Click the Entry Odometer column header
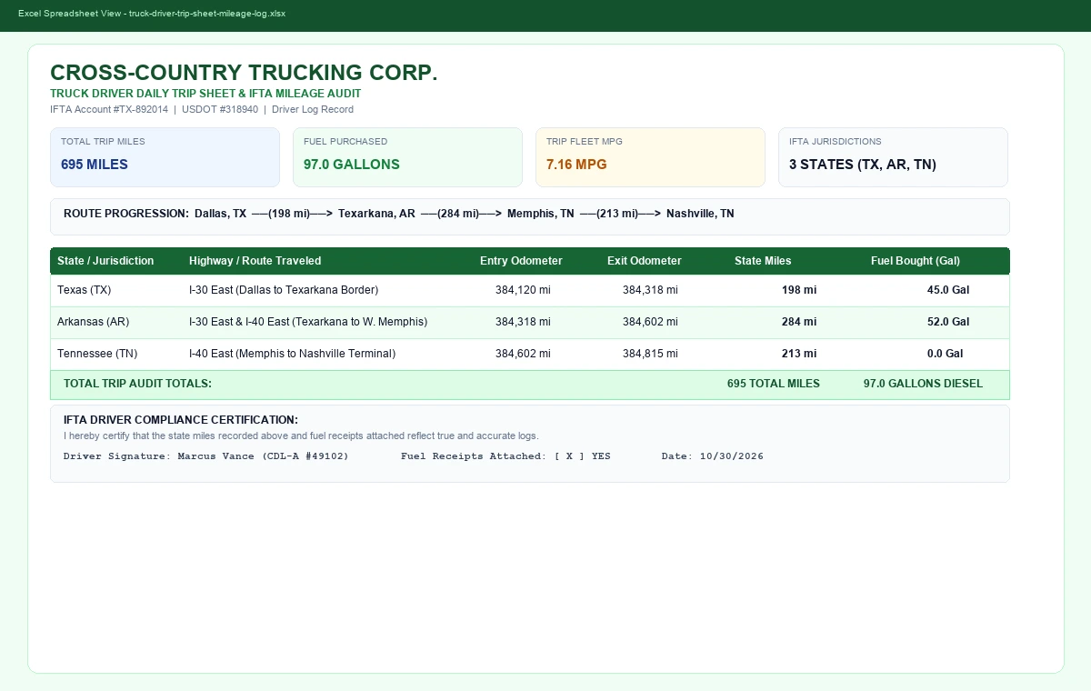Image resolution: width=1091 pixels, height=691 pixels. [x=521, y=261]
